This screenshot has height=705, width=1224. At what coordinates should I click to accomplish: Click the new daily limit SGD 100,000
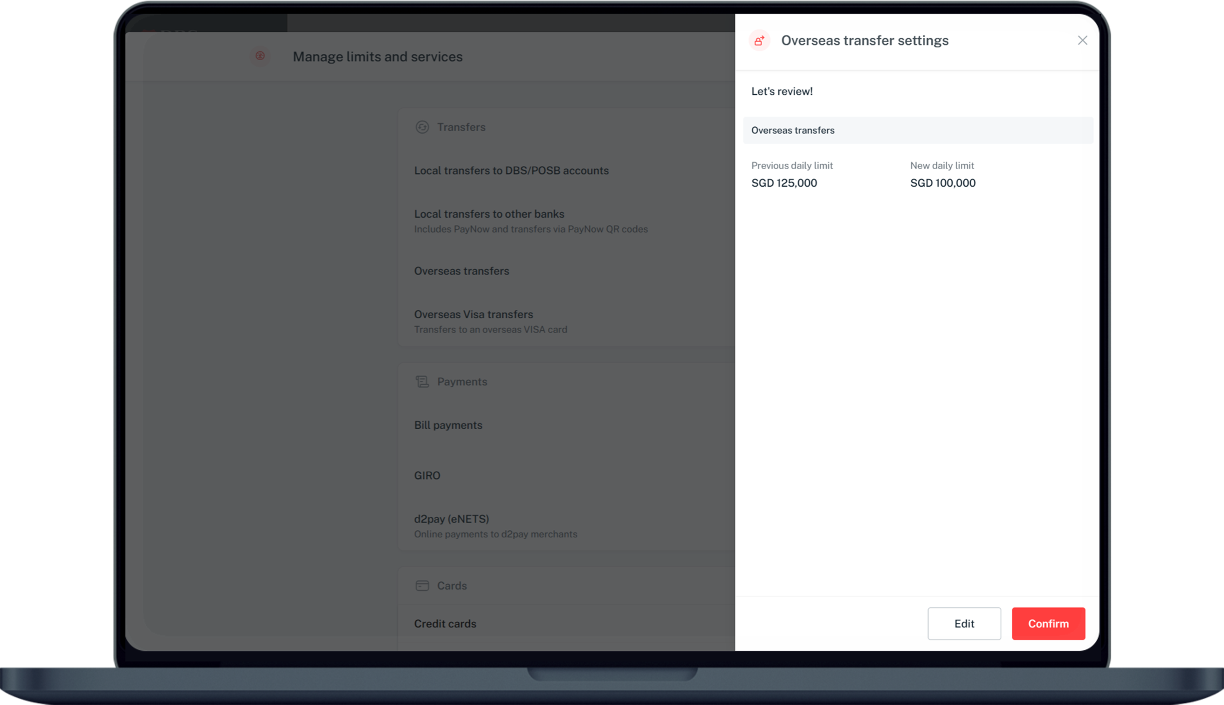pyautogui.click(x=942, y=183)
